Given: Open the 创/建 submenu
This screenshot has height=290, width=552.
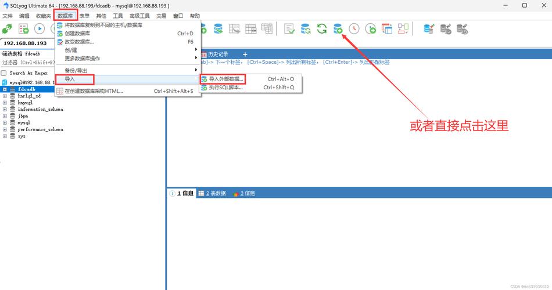Looking at the screenshot, I should coord(128,50).
